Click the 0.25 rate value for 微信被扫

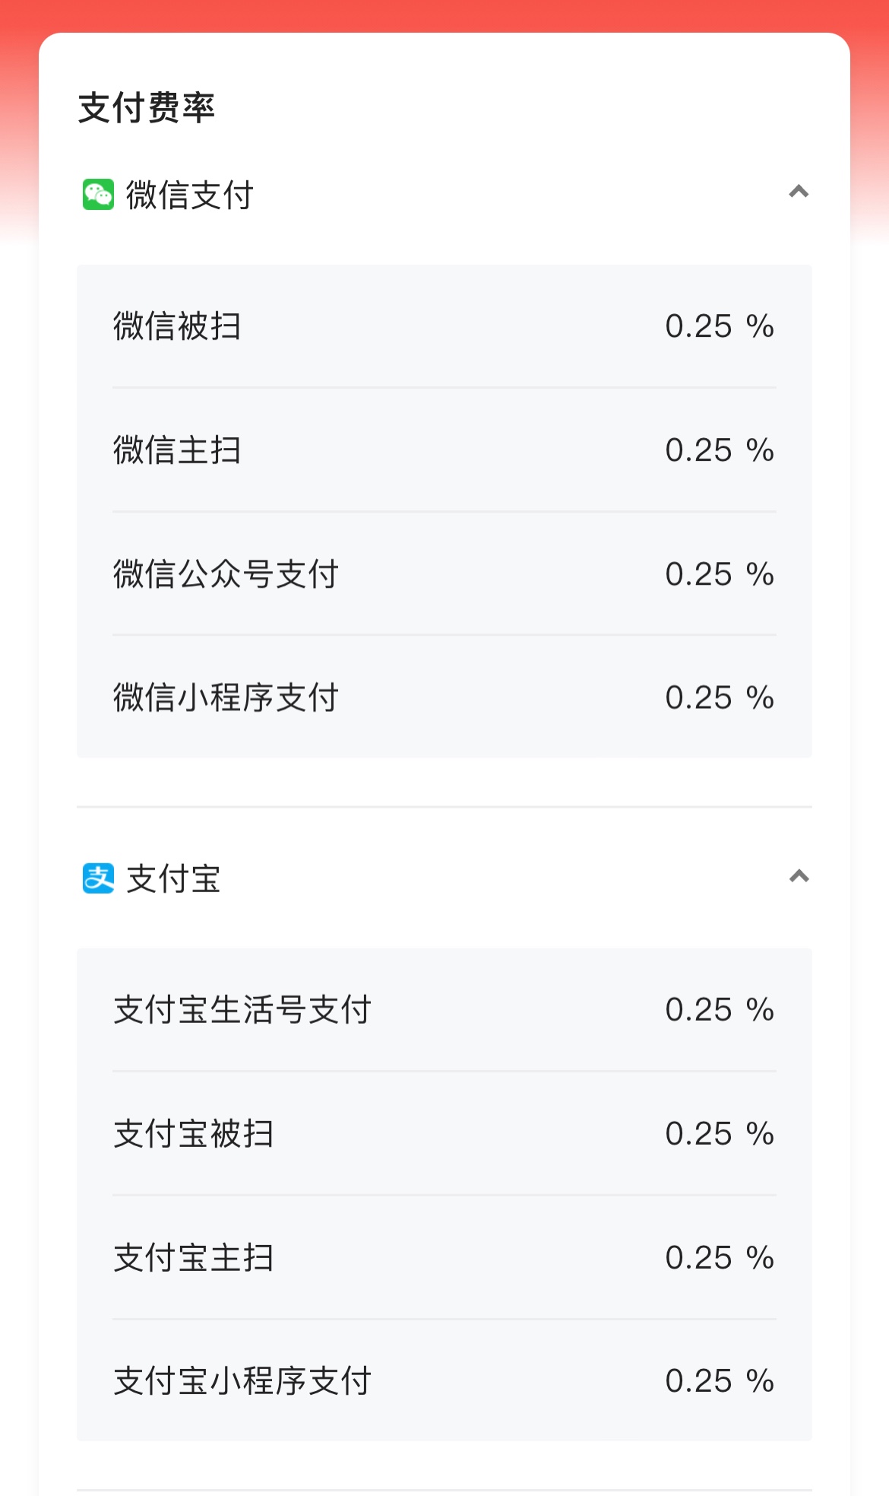click(698, 326)
